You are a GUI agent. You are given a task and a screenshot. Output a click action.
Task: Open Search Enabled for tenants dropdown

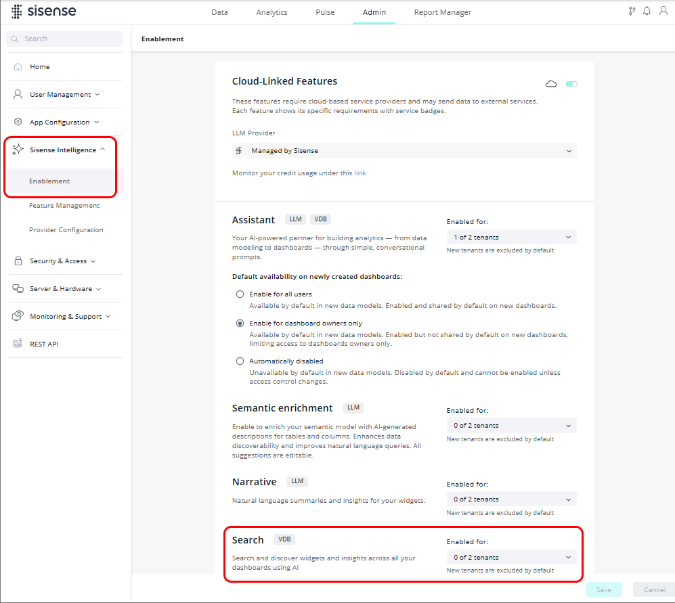pyautogui.click(x=511, y=558)
